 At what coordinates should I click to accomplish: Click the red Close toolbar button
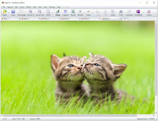(149, 12)
